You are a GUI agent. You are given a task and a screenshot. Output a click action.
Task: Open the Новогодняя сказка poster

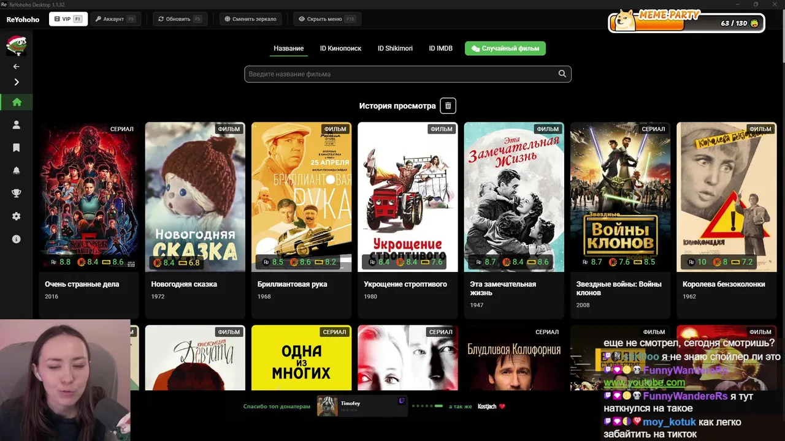tap(195, 197)
